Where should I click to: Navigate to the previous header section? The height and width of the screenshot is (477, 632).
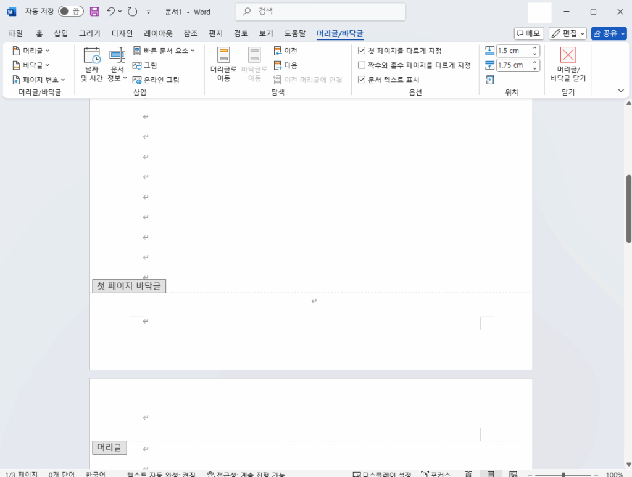[286, 51]
